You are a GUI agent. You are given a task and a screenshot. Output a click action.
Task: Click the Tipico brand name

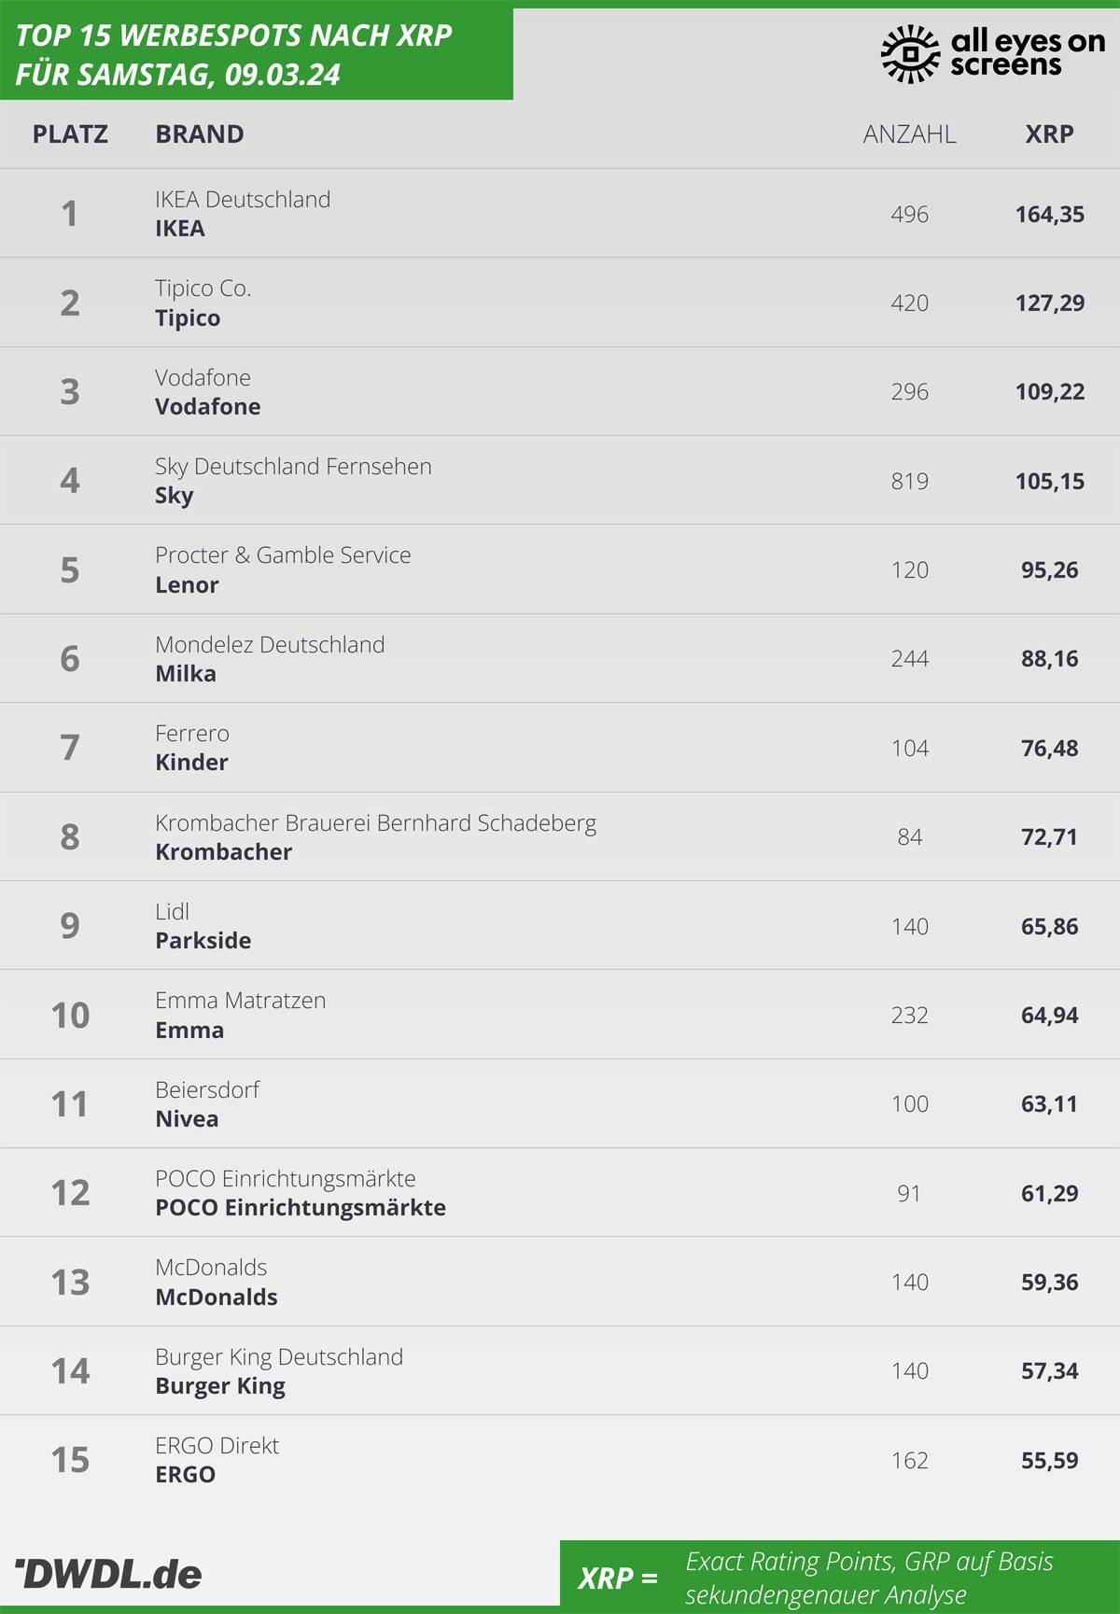click(x=188, y=318)
